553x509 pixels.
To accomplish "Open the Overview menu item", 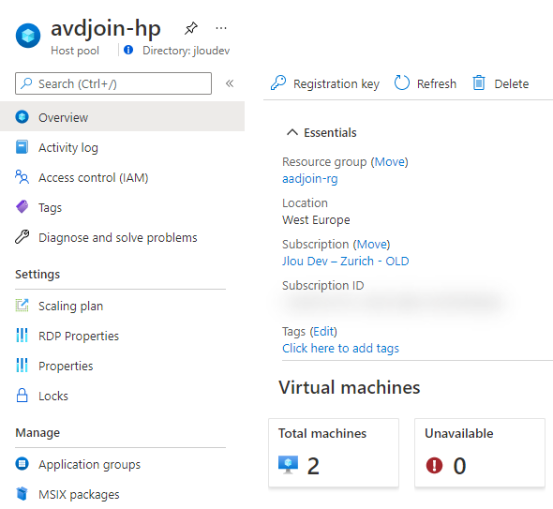I will click(x=122, y=116).
